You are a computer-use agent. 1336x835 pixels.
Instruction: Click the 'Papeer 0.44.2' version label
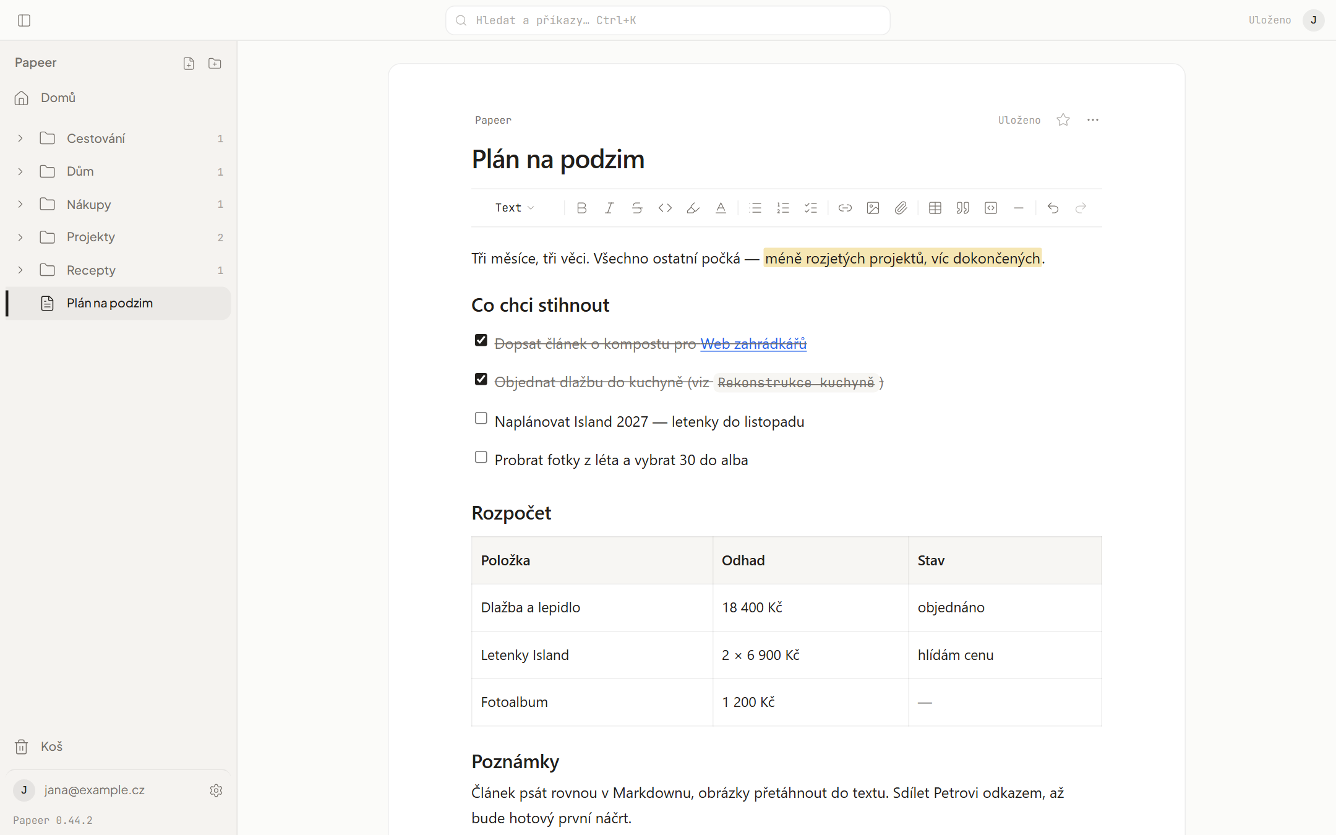(x=53, y=820)
